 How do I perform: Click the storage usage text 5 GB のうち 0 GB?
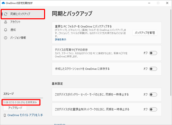click(20, 102)
